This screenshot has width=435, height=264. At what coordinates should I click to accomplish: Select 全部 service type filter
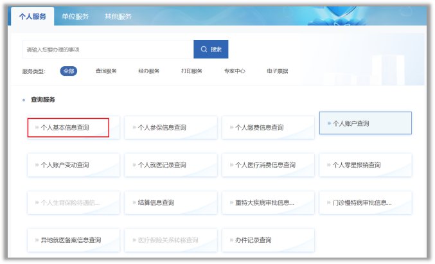69,71
